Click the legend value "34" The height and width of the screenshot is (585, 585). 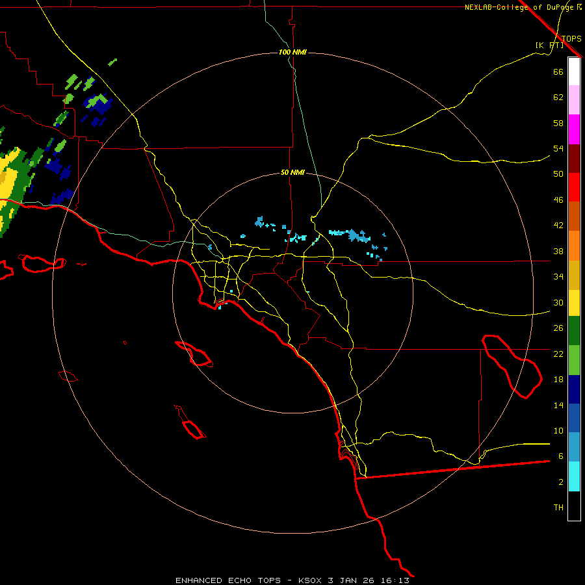(x=558, y=277)
